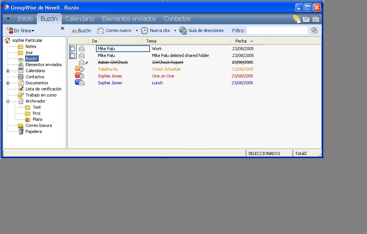
Task: Select the Proj folder under Archivador
Action: pyautogui.click(x=37, y=113)
